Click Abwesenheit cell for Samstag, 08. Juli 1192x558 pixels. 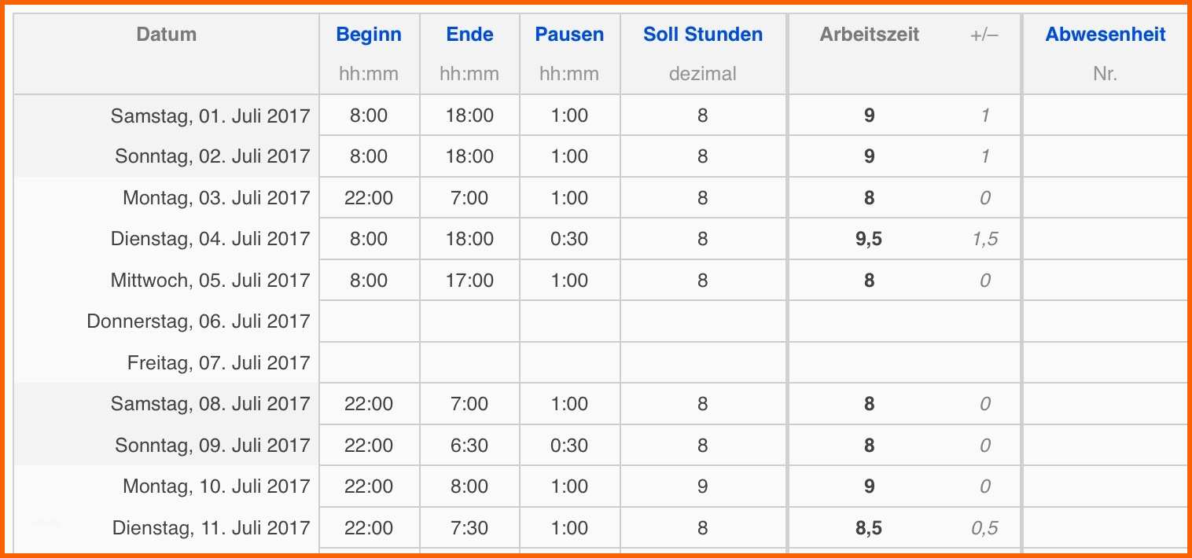coord(1105,404)
